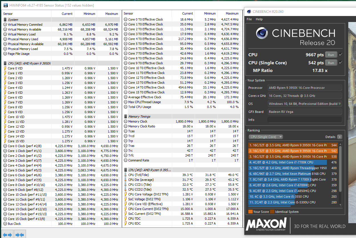Viewport: 356px width, 238px height.
Task: Open the Cinebench Help menu
Action: 259,19
